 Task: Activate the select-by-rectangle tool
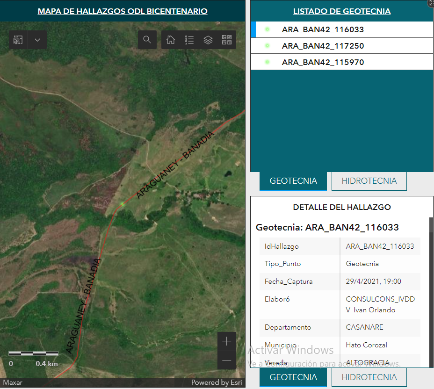pos(18,40)
